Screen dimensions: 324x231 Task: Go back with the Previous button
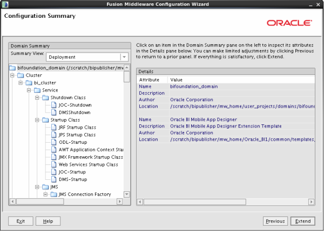[275, 221]
